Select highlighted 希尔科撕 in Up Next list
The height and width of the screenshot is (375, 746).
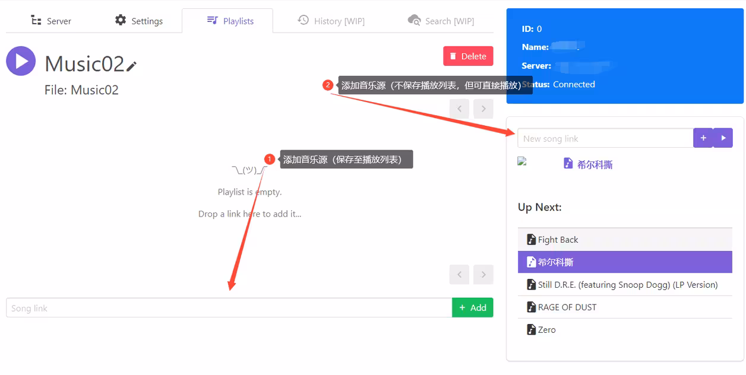point(625,262)
